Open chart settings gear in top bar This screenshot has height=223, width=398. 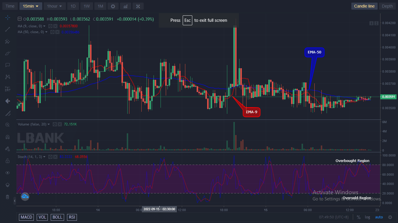[113, 6]
